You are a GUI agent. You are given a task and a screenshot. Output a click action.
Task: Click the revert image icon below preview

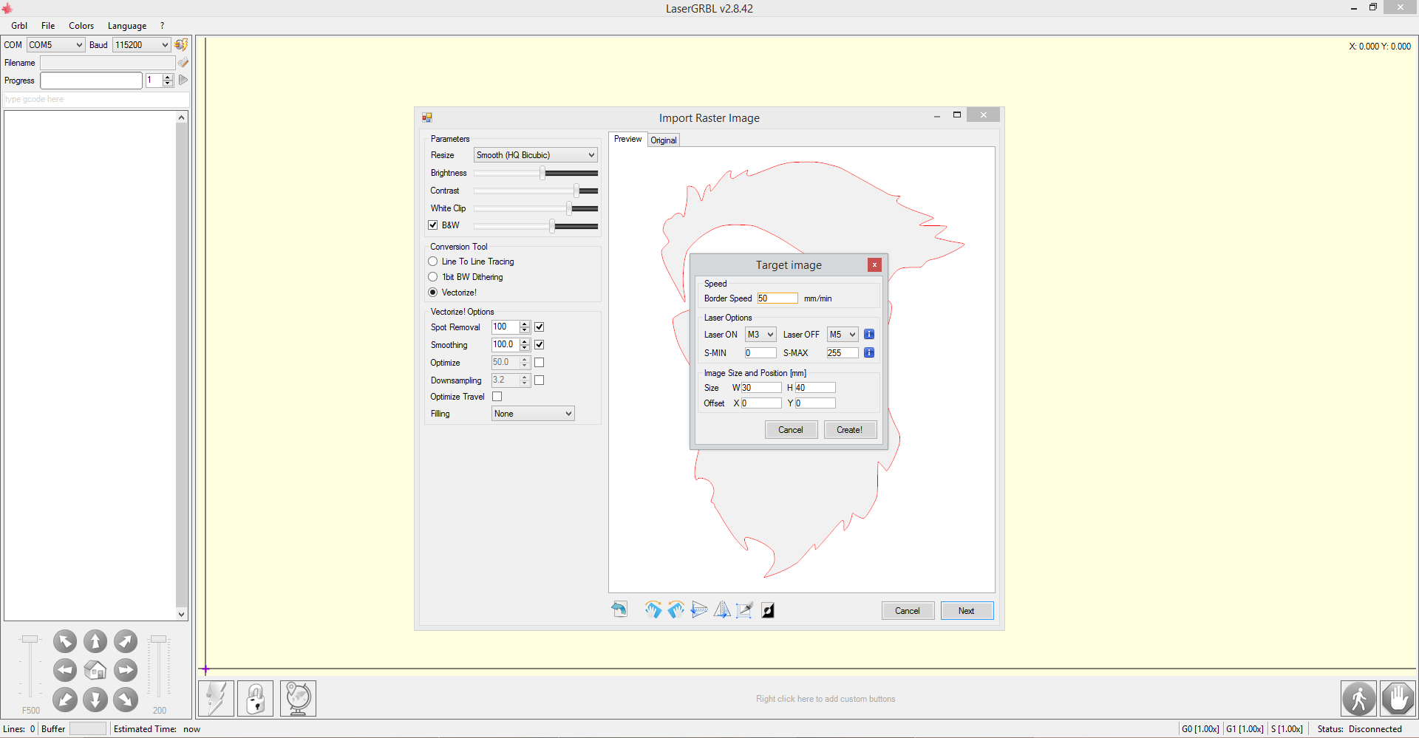619,609
